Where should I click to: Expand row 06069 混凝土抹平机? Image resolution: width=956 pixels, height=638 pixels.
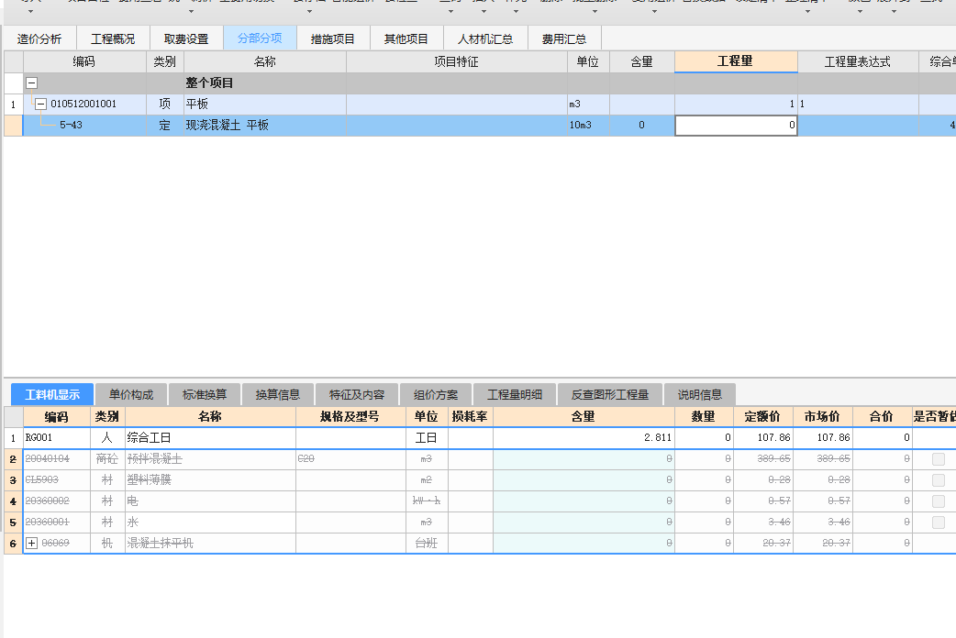coord(32,543)
